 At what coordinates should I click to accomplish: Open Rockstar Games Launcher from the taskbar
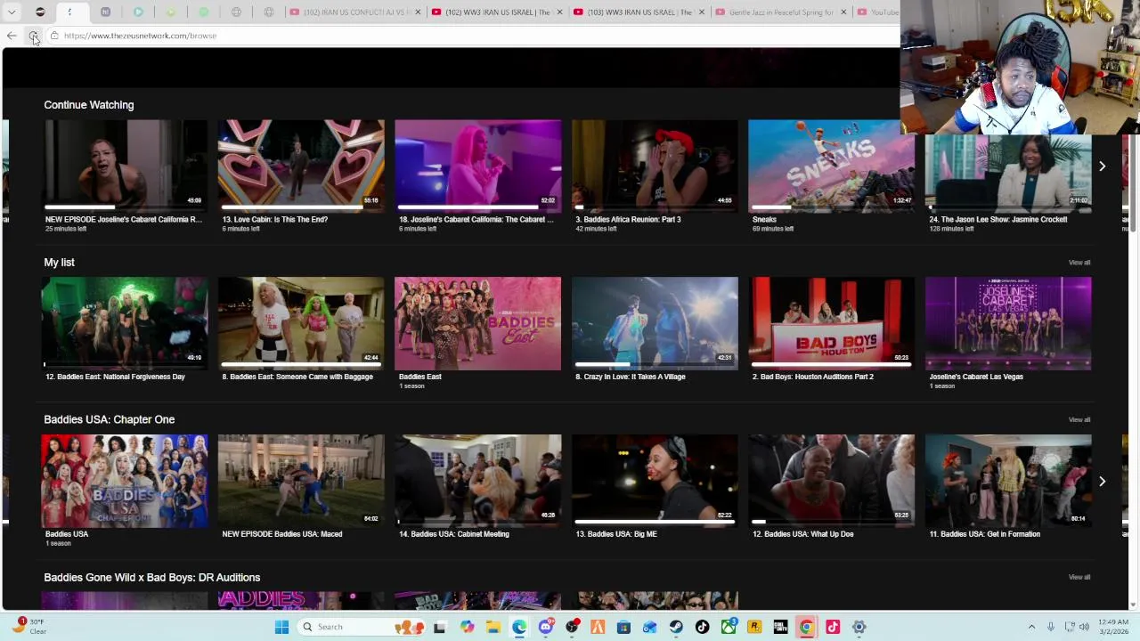pos(754,627)
